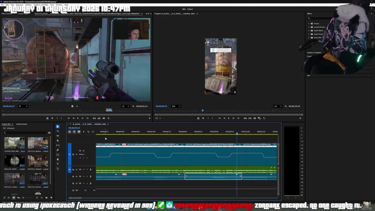The width and height of the screenshot is (375, 211).
Task: Open Program monitor playback resolution dropdown
Action: [278, 106]
